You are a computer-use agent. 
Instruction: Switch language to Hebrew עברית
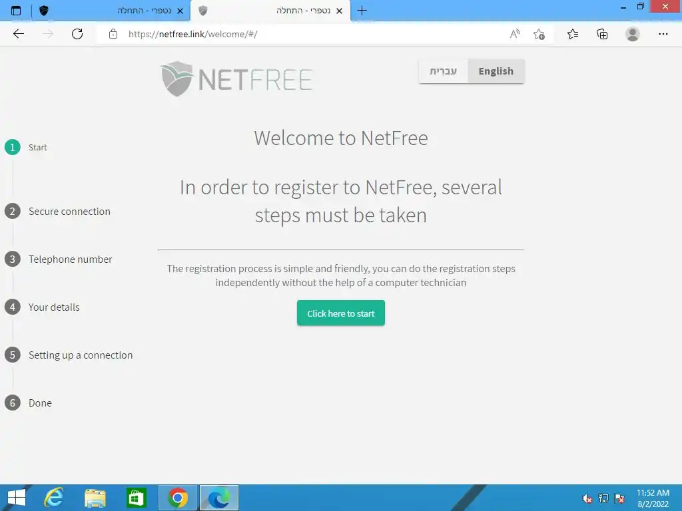(x=443, y=71)
